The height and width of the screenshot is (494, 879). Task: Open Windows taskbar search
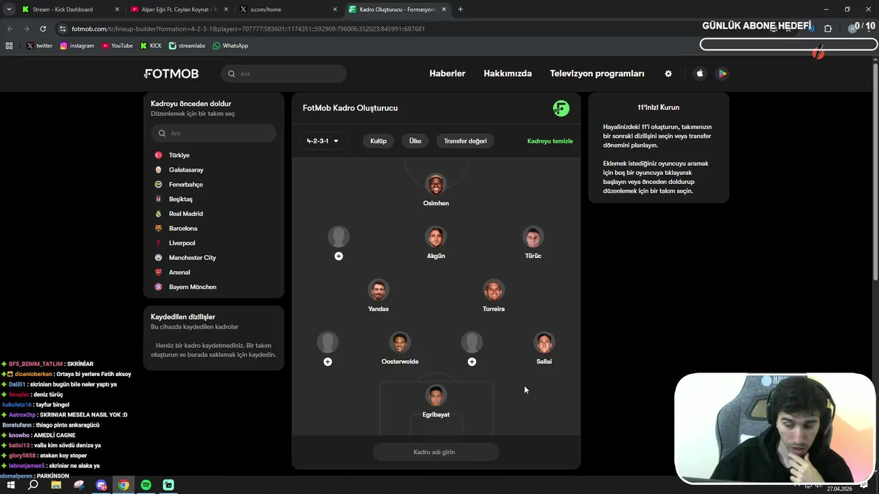[33, 485]
